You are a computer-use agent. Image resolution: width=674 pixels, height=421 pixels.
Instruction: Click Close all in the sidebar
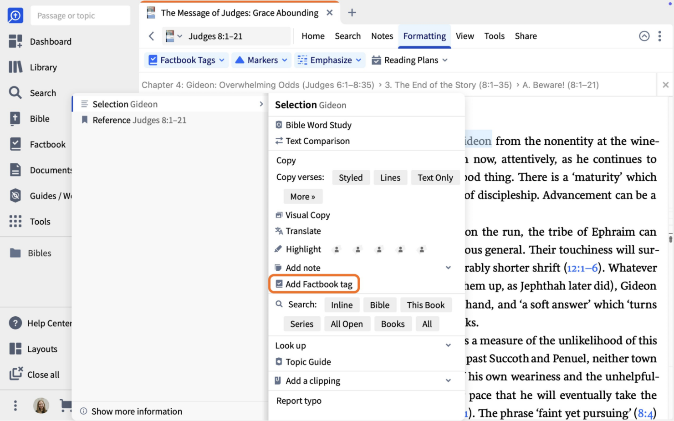[43, 375]
